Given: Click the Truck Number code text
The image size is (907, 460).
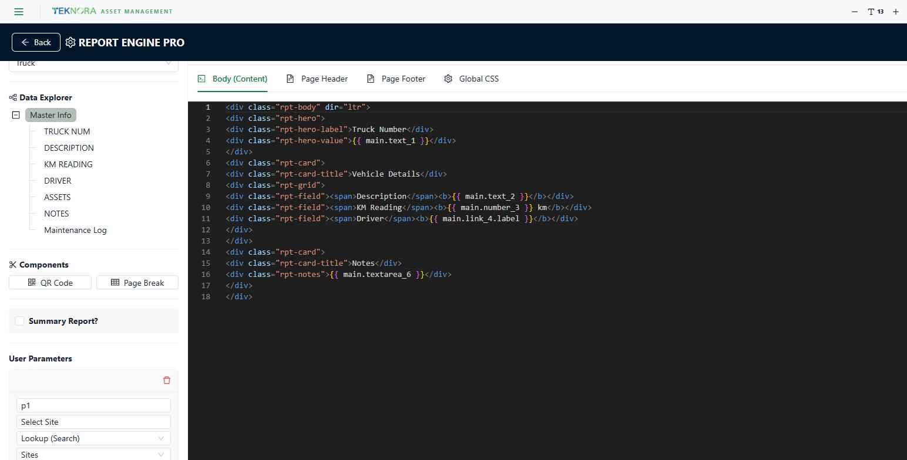Looking at the screenshot, I should (x=379, y=130).
